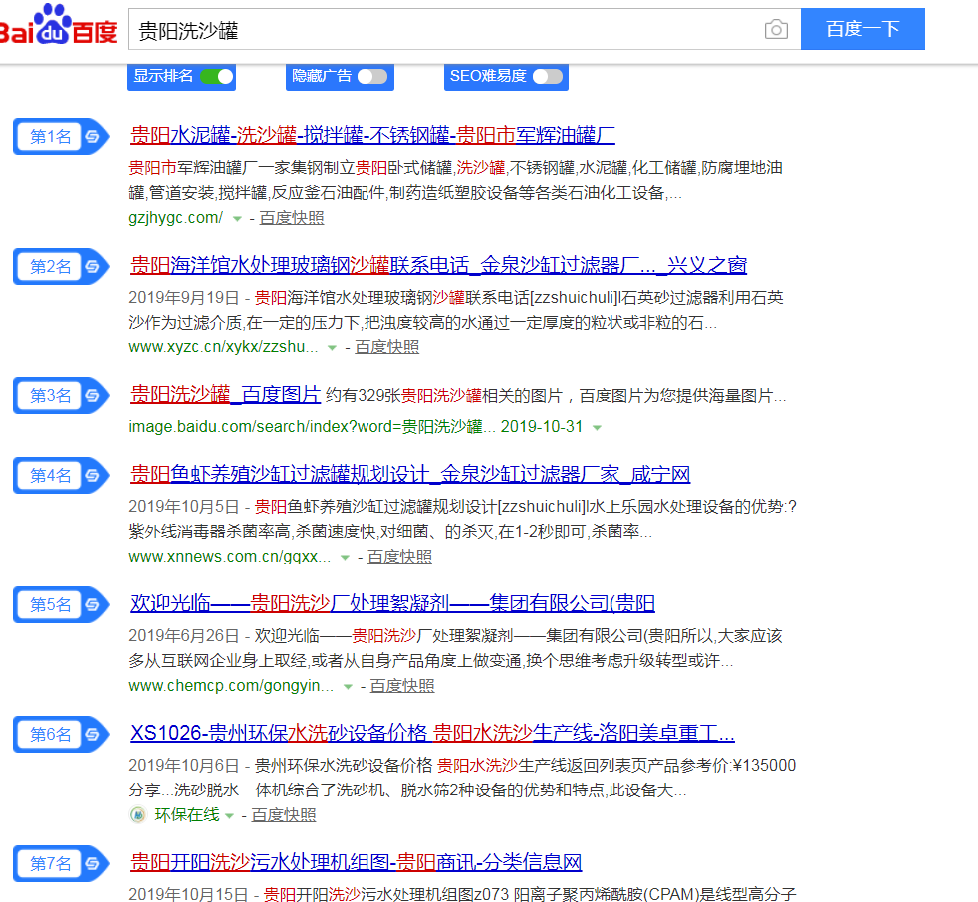The width and height of the screenshot is (978, 902).
Task: Click the 第4名 rank label
Action: point(51,475)
